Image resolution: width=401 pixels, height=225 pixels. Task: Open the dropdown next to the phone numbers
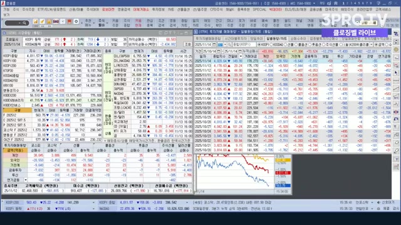(315, 3)
